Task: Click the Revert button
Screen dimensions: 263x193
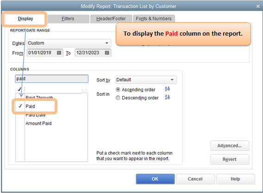Action: pyautogui.click(x=230, y=159)
